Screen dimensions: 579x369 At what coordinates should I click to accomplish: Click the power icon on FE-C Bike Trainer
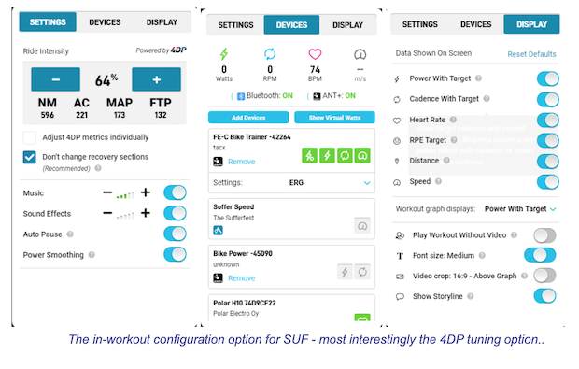click(327, 155)
